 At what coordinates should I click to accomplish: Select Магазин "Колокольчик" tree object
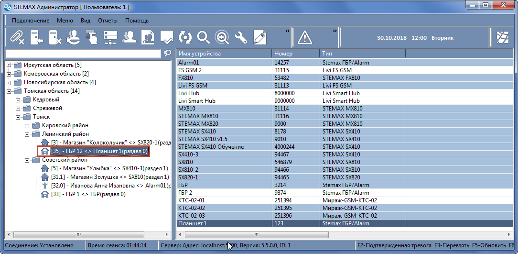click(x=111, y=143)
